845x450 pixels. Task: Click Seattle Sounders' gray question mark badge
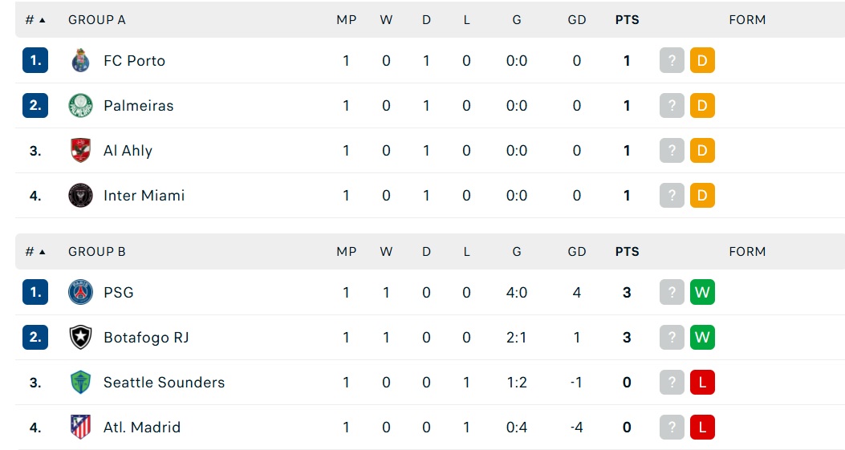point(672,382)
